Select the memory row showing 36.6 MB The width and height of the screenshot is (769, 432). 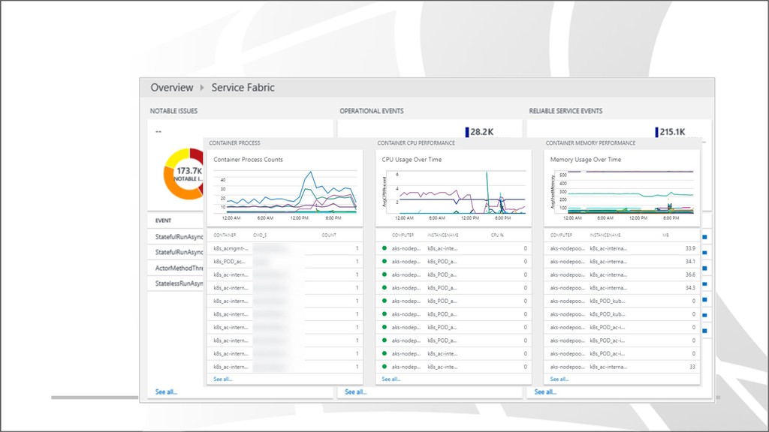[x=622, y=274]
